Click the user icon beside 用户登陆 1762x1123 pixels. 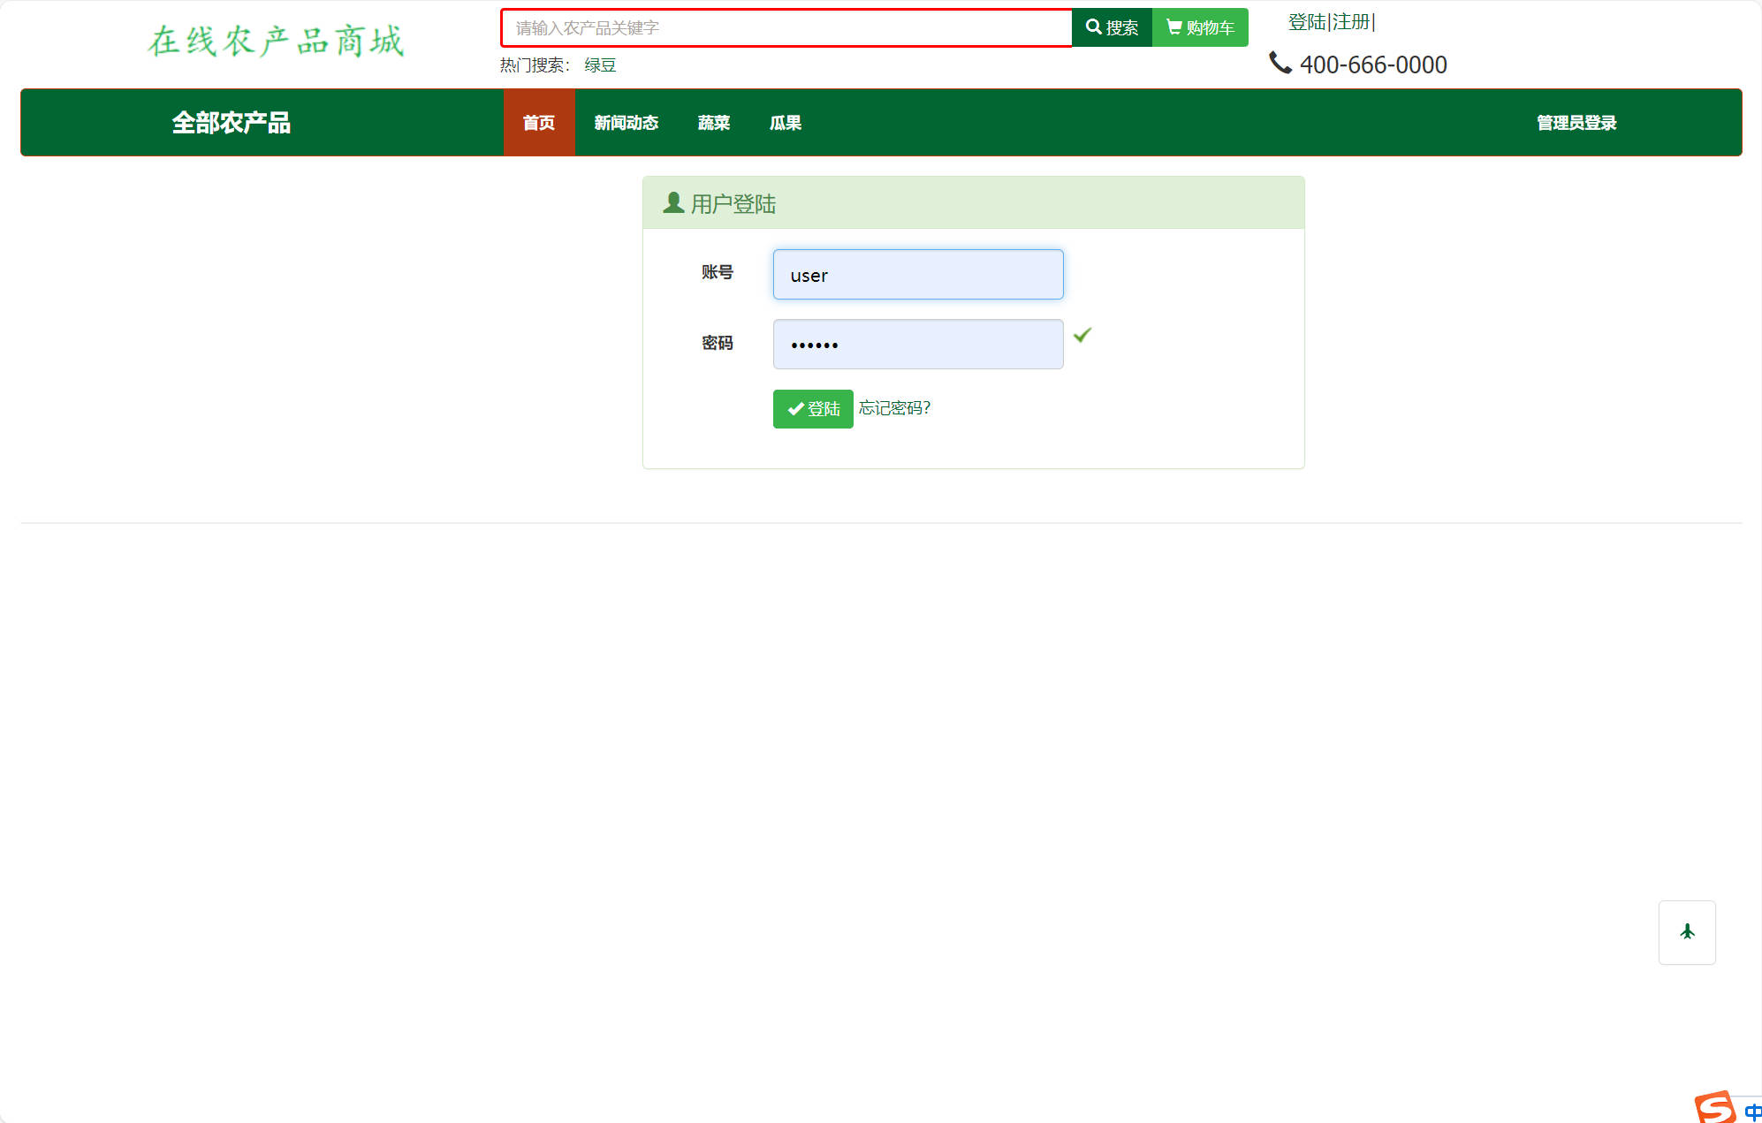[672, 202]
